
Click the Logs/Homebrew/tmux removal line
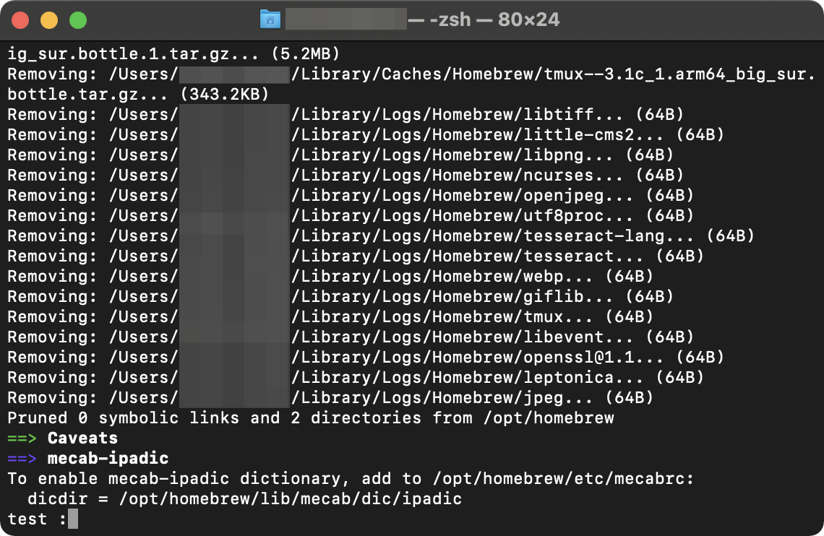coord(330,317)
